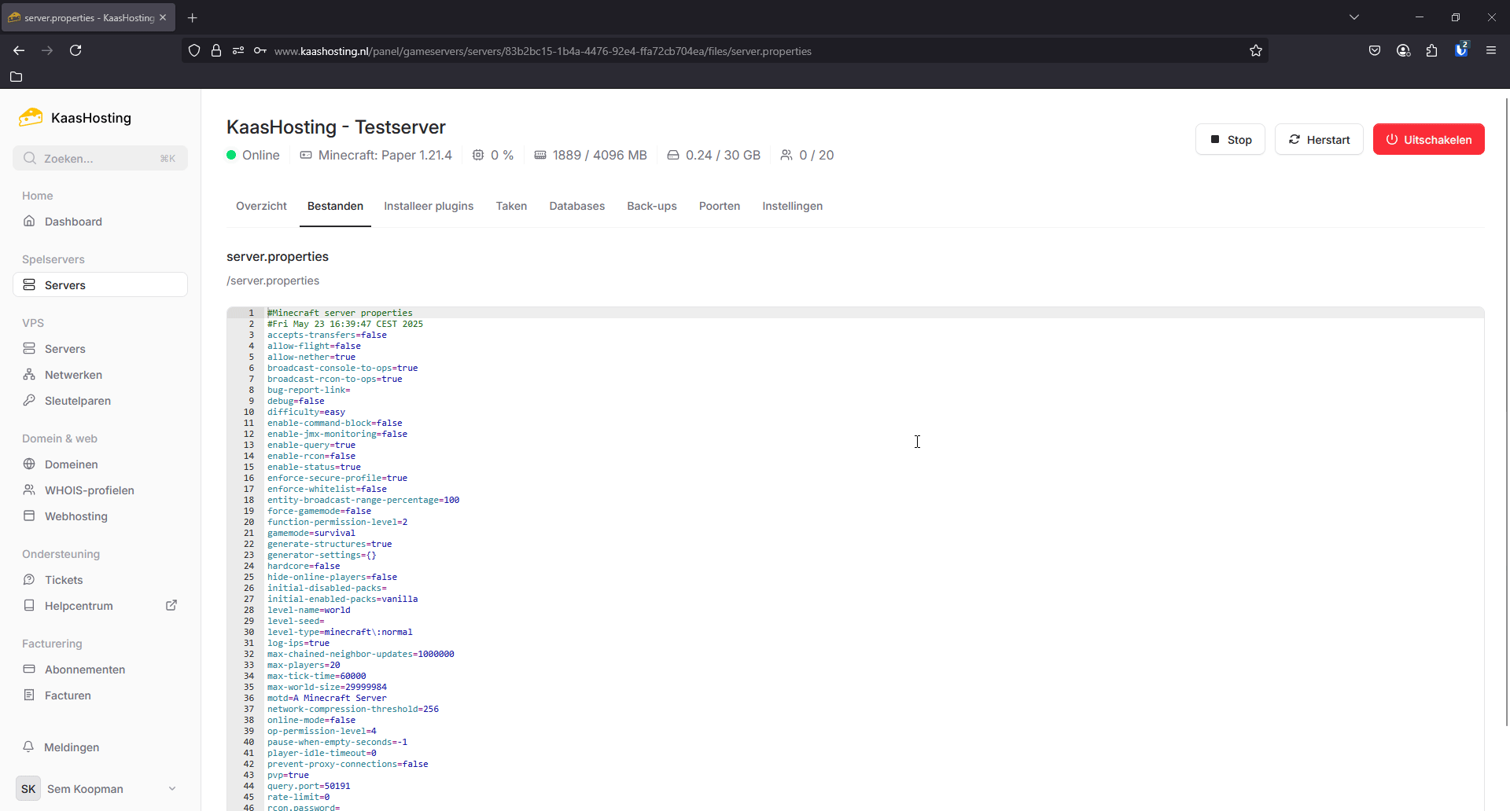Open Meldingen notifications in sidebar
Screen dimensions: 1510x811
coord(72,747)
